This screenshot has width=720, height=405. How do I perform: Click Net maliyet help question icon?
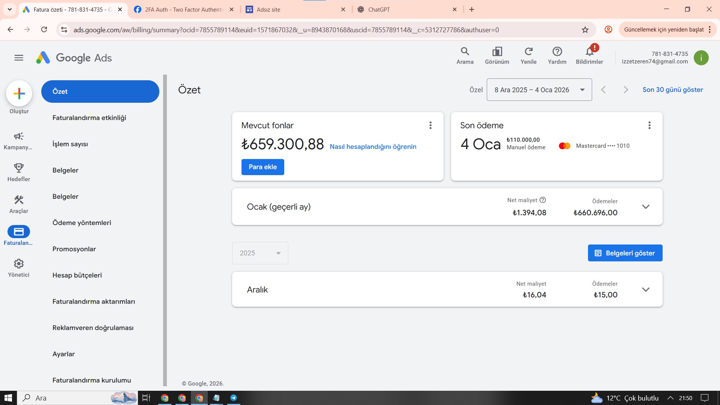pos(543,200)
